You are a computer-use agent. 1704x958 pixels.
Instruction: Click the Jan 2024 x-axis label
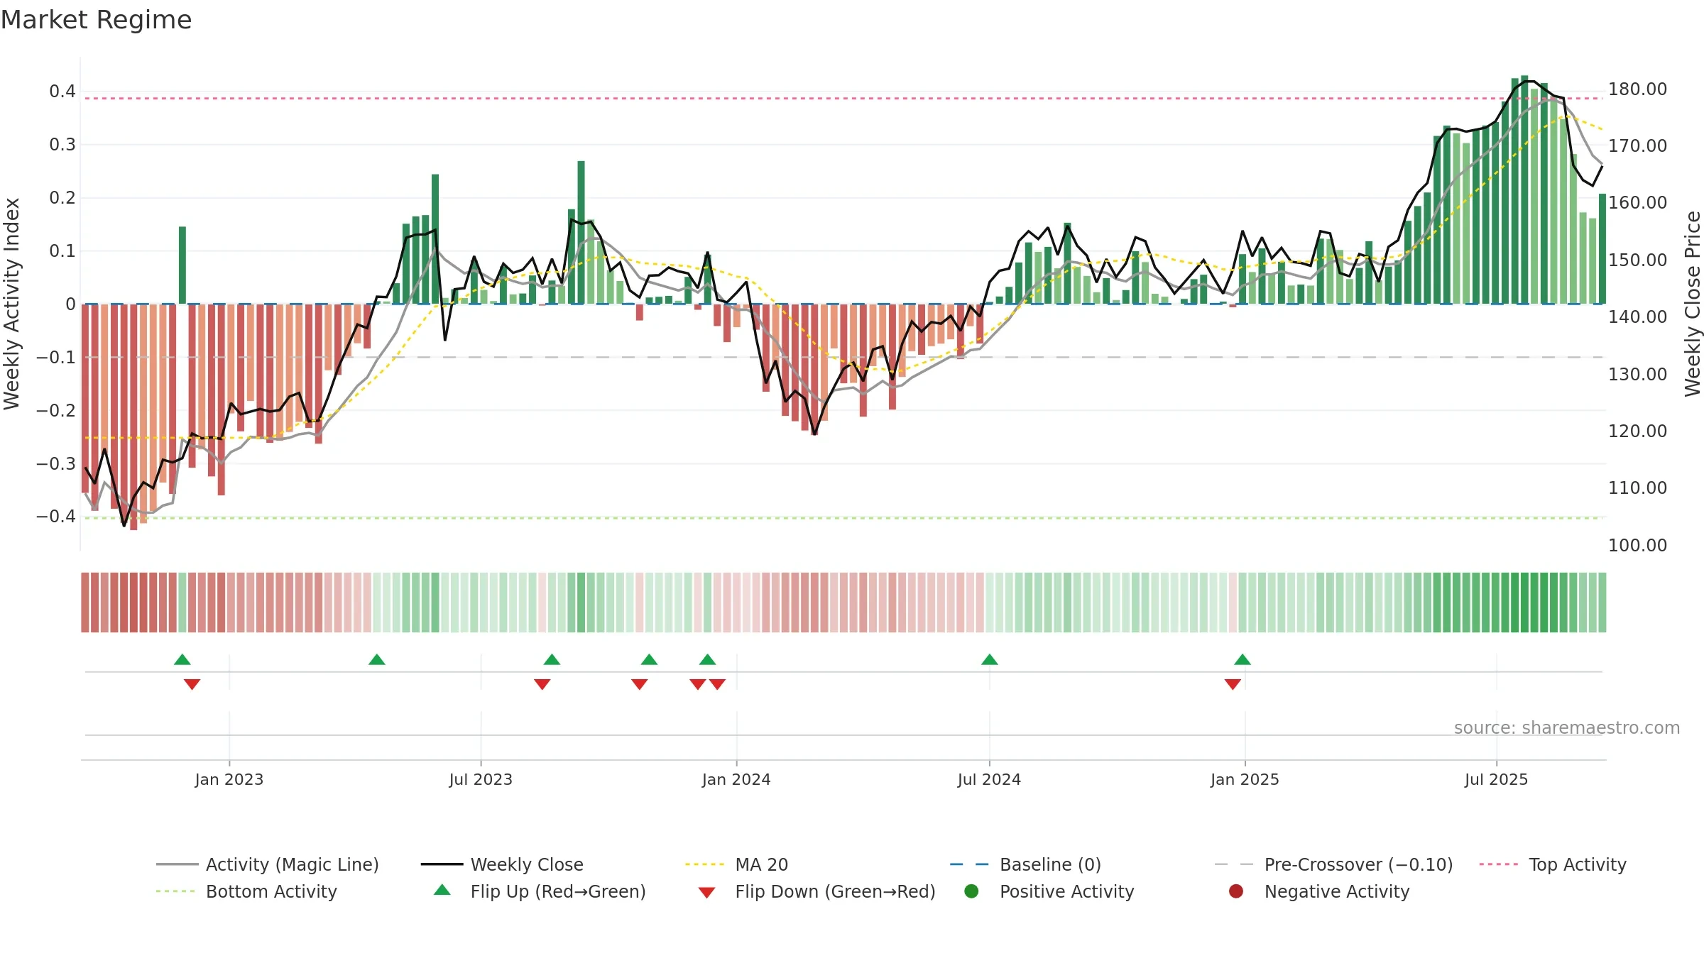click(x=736, y=780)
